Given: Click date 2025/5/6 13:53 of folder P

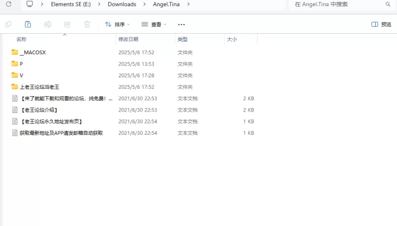Looking at the screenshot, I should 136,64.
